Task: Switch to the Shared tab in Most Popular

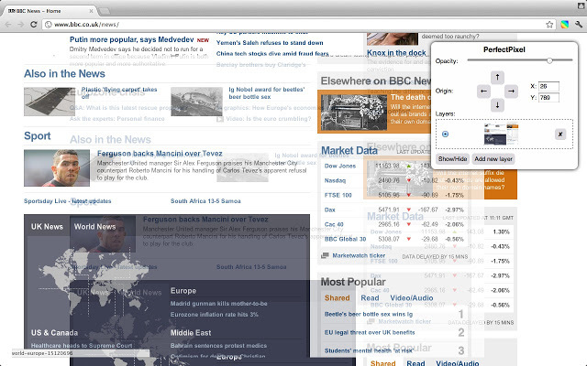Action: click(337, 298)
